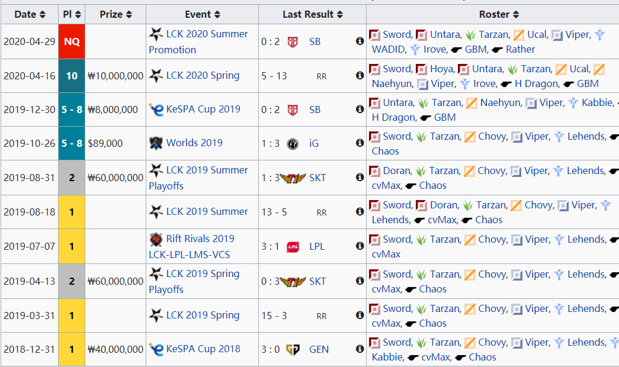Viewport: 619px width, 367px height.
Task: Open the KeSPA Cup 2018 event link
Action: click(203, 349)
